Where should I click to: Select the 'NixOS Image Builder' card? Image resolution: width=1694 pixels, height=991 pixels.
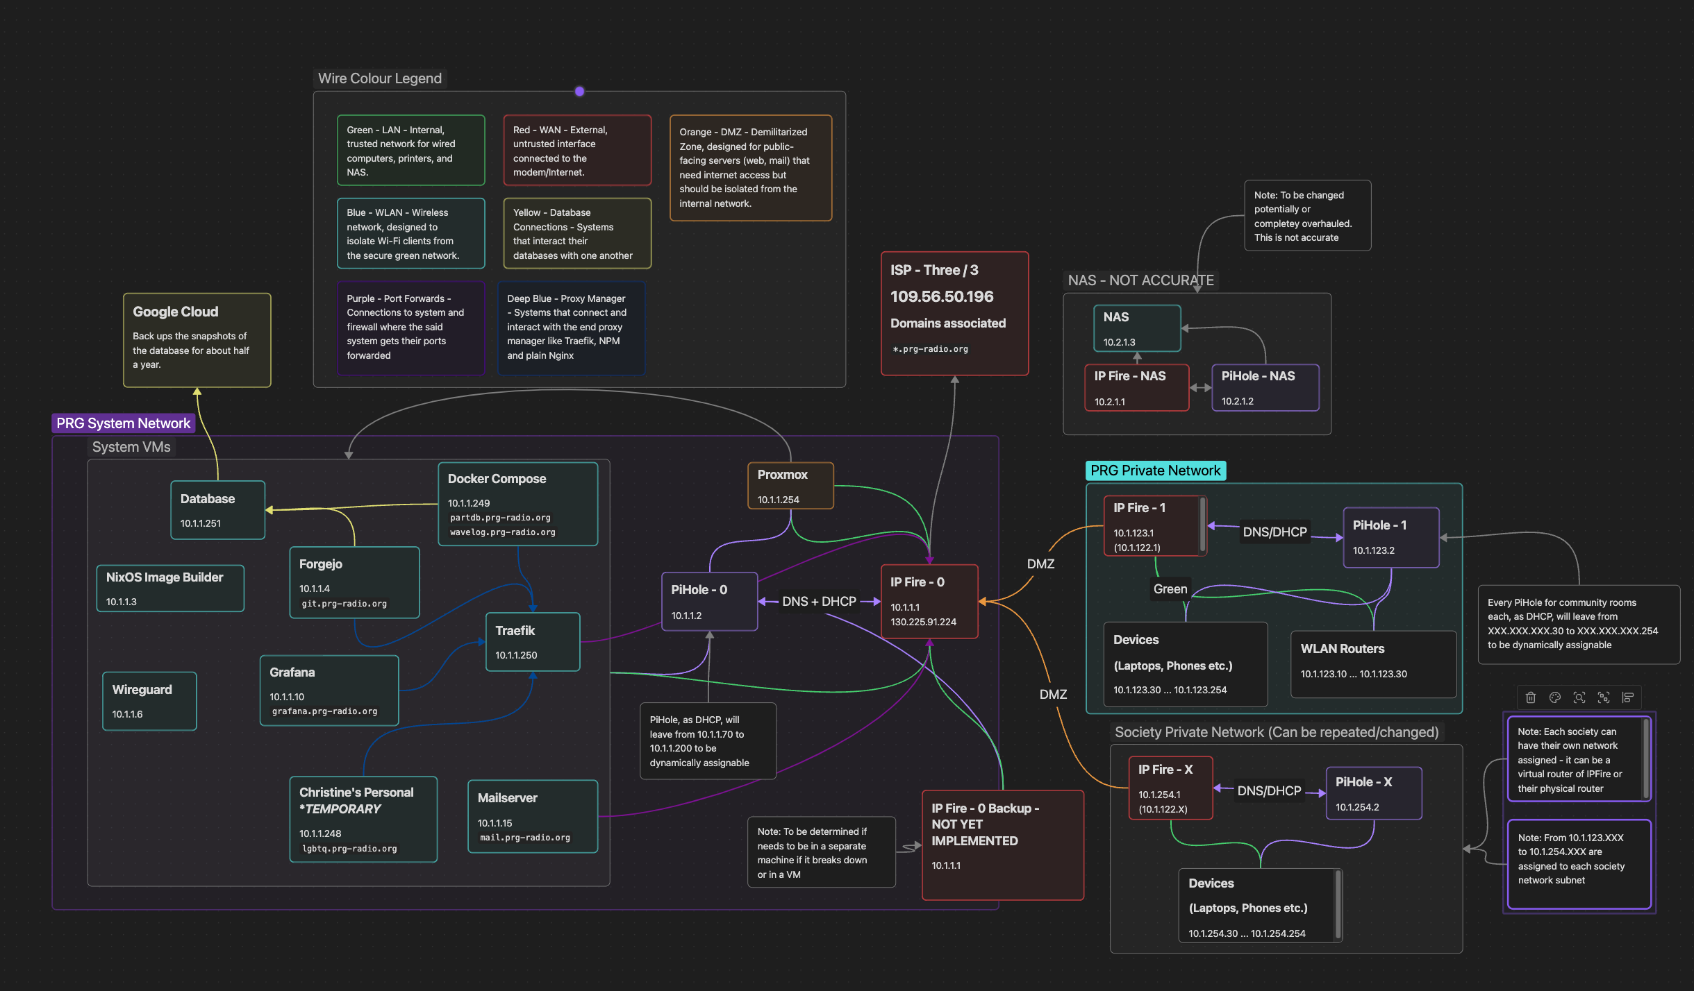tap(170, 588)
